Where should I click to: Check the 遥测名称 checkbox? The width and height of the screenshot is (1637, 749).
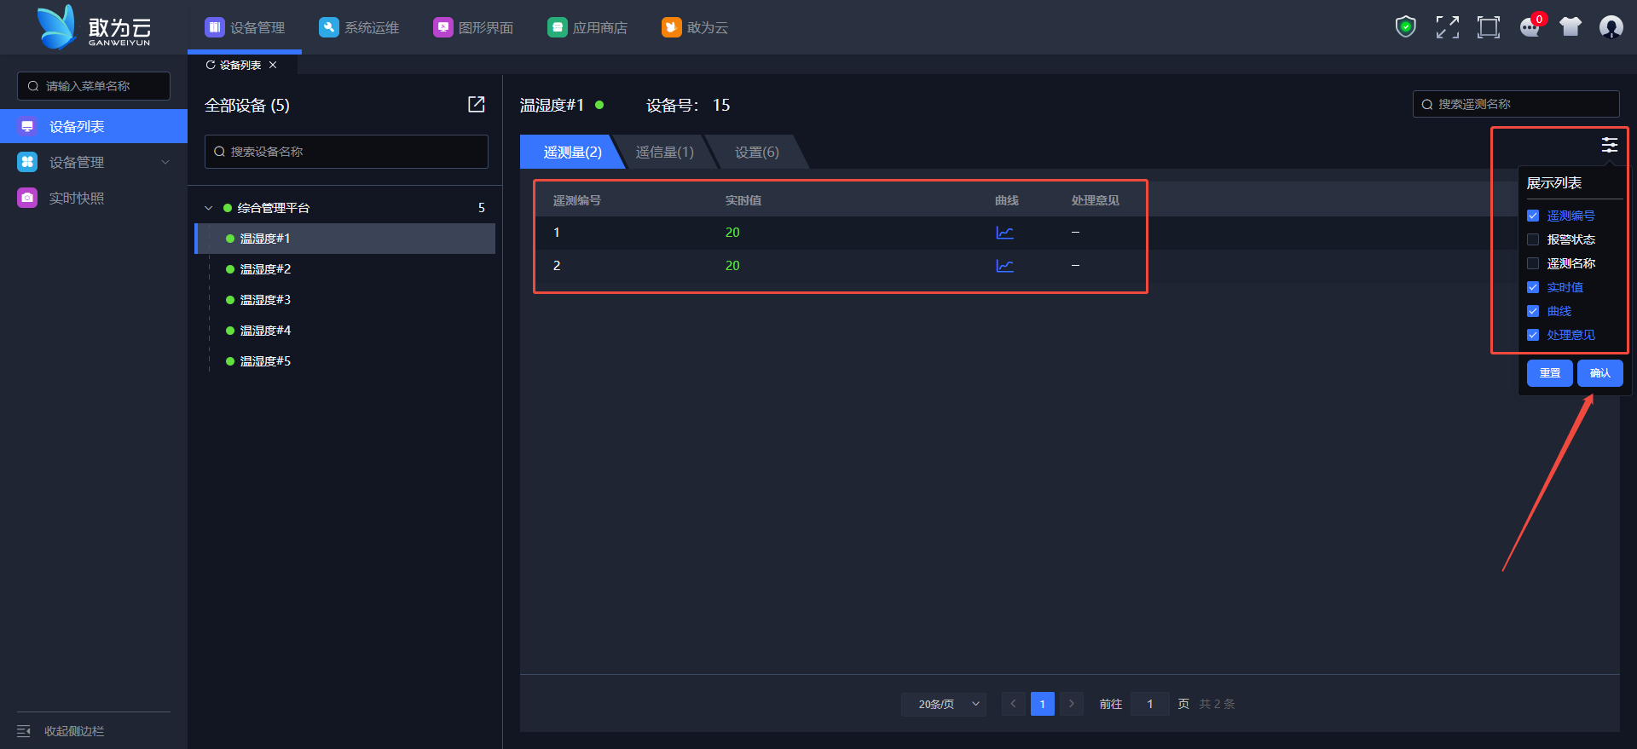(x=1533, y=263)
